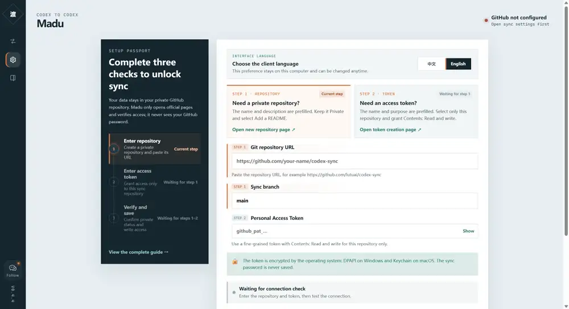Click 'Waiting for steps 1–2' text
Image resolution: width=569 pixels, height=309 pixels.
click(x=178, y=218)
